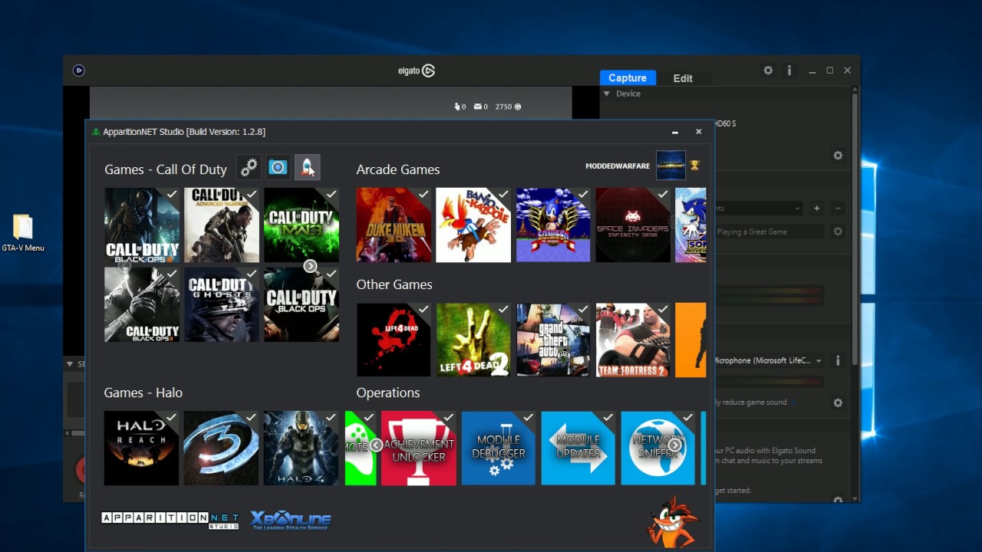Click the blue camera icon in ApparitionNET Studio
This screenshot has height=552, width=982.
coord(278,167)
